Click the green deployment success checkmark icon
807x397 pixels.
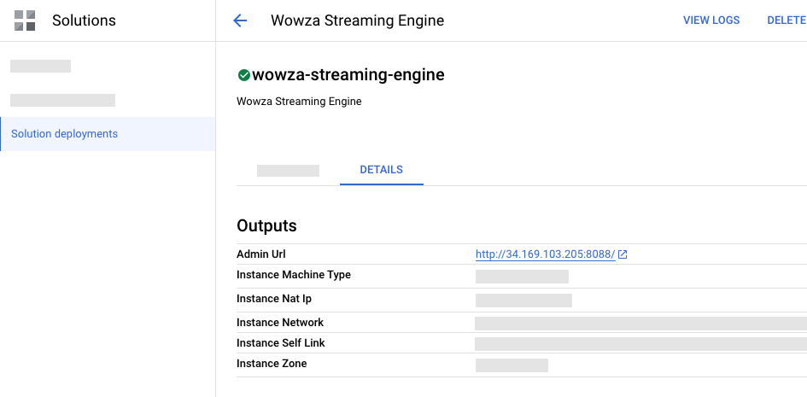[244, 75]
